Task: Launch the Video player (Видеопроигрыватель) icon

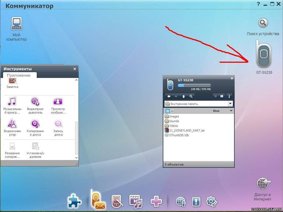Action: (x=35, y=101)
